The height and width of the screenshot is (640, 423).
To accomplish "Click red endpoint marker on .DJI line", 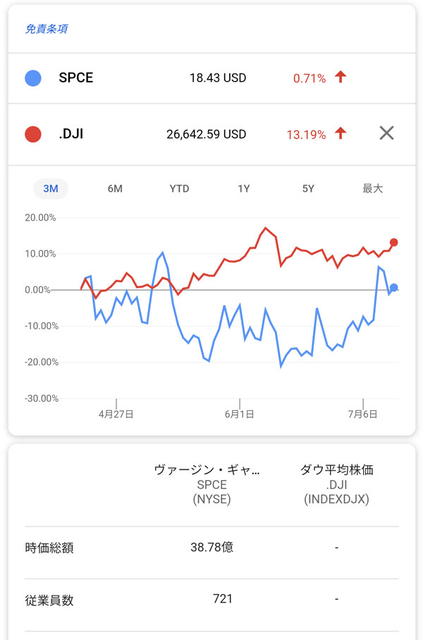I will click(393, 242).
